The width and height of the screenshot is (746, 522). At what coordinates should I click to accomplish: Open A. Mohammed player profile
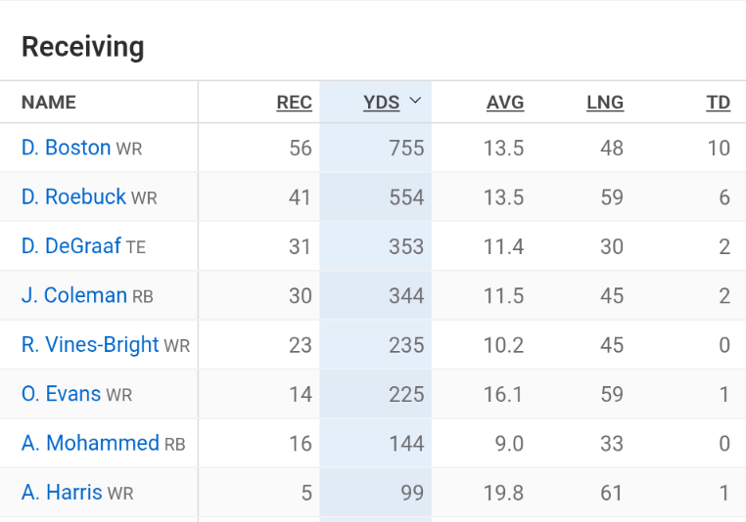[x=90, y=443]
